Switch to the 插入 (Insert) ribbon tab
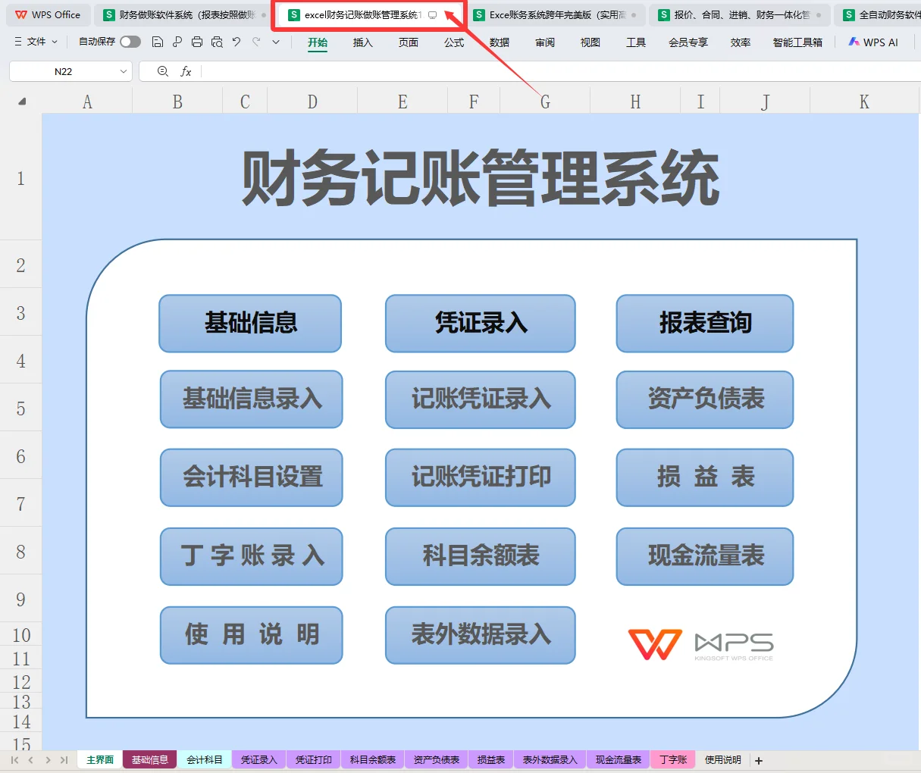 pyautogui.click(x=363, y=42)
